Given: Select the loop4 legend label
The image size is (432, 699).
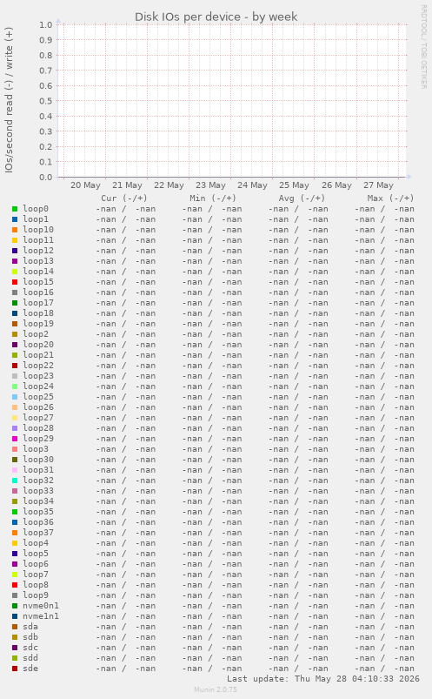Looking at the screenshot, I should click(36, 543).
